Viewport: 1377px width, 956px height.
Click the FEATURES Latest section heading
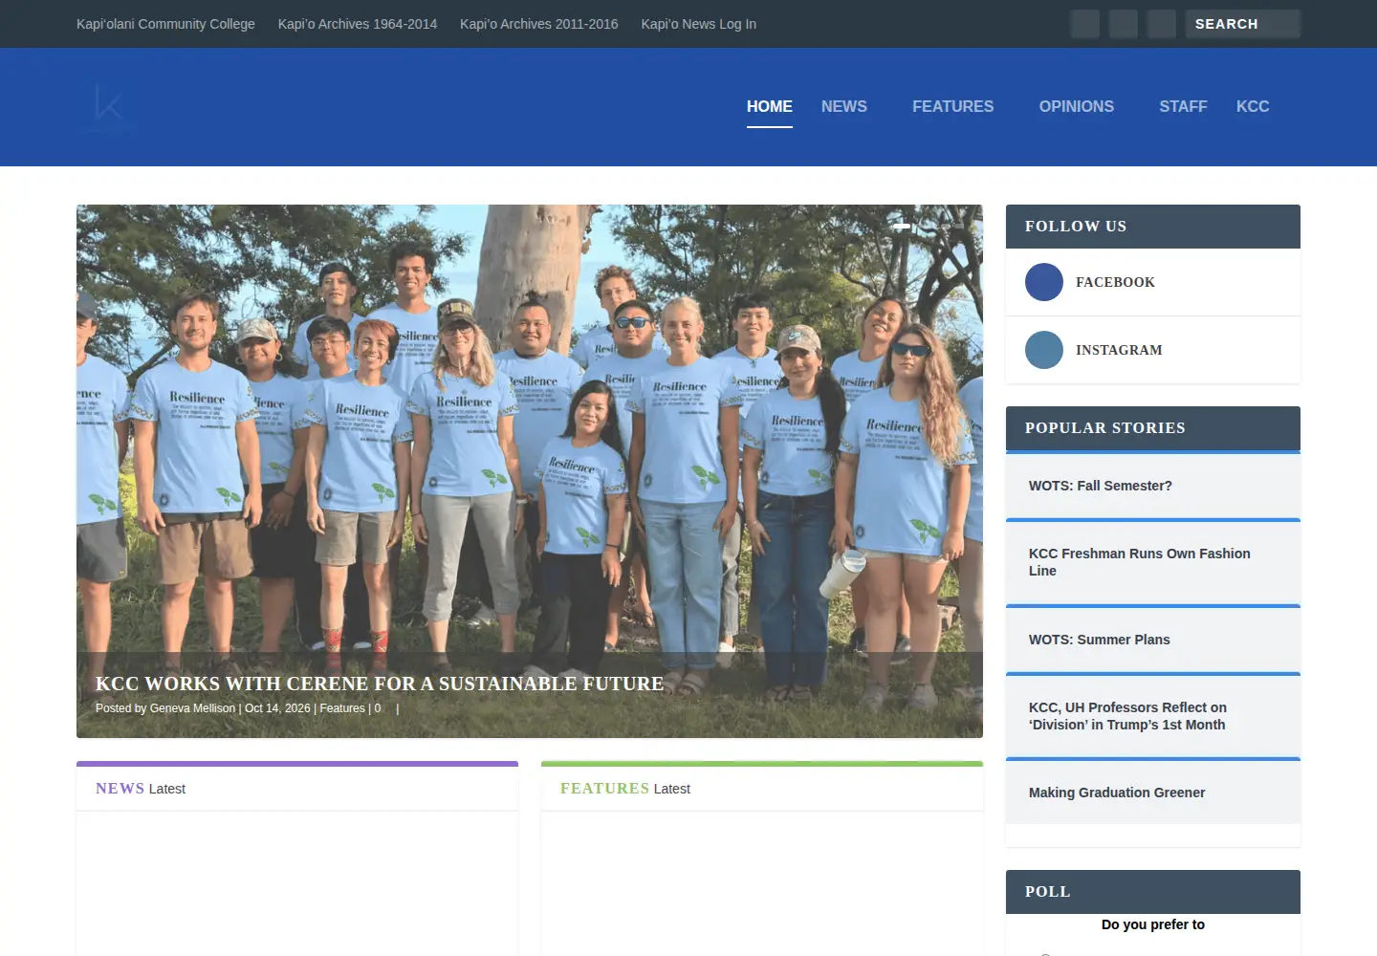point(625,789)
